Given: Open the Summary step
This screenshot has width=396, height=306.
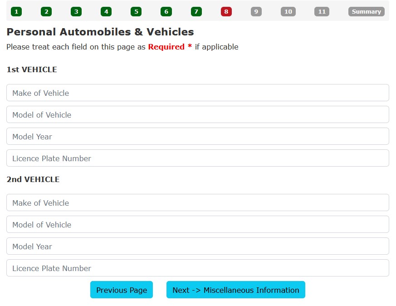Looking at the screenshot, I should click(x=366, y=12).
